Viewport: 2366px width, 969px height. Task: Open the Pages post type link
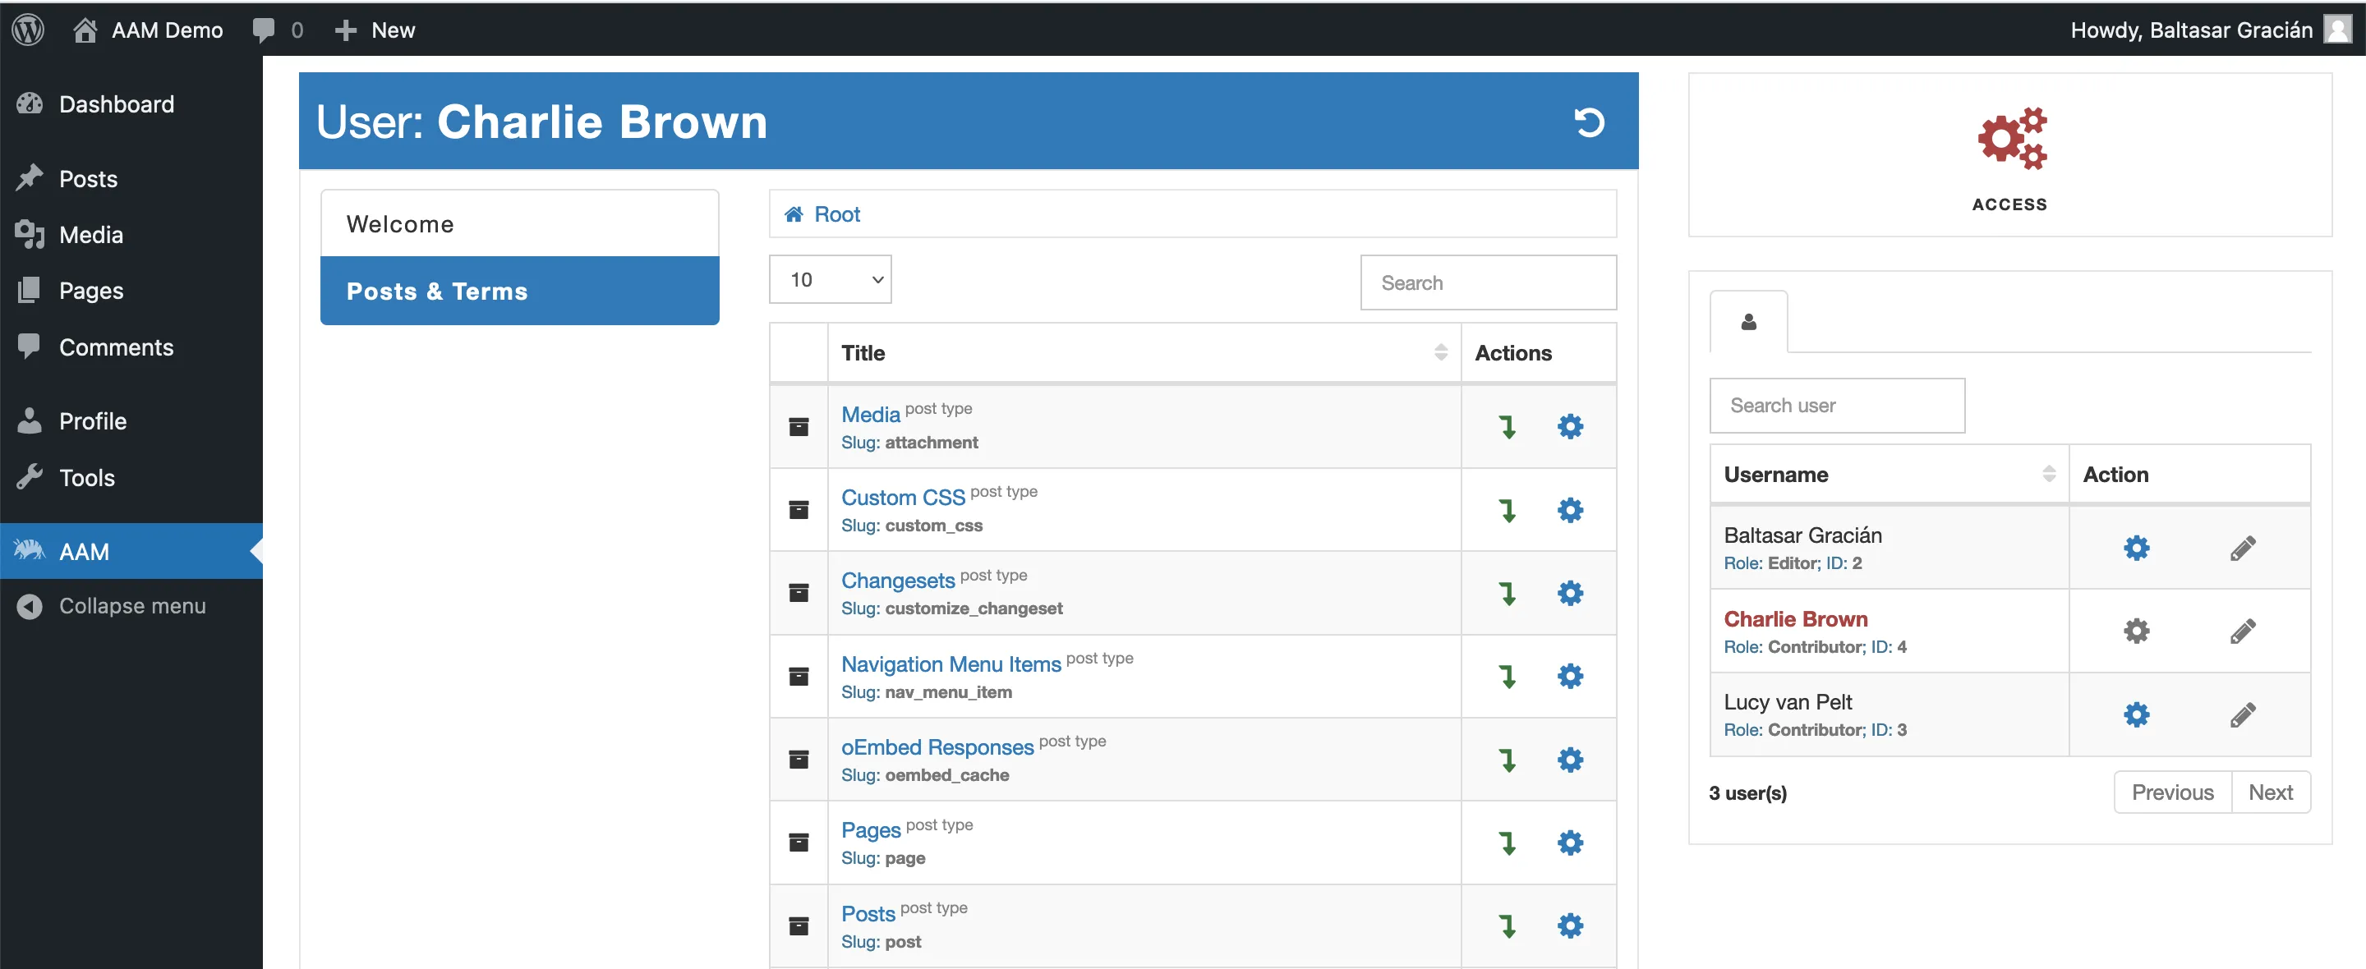pos(870,830)
